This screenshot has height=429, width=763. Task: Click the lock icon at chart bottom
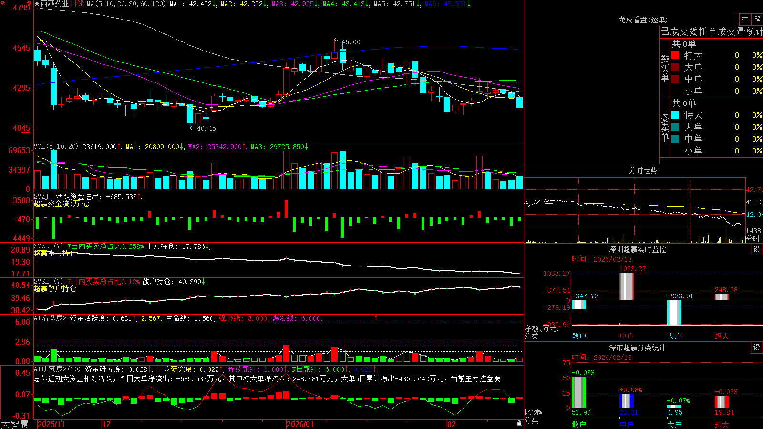(x=519, y=423)
